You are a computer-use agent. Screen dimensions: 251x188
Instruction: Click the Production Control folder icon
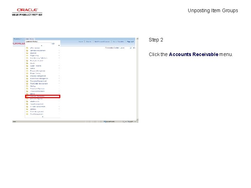(x=27, y=61)
